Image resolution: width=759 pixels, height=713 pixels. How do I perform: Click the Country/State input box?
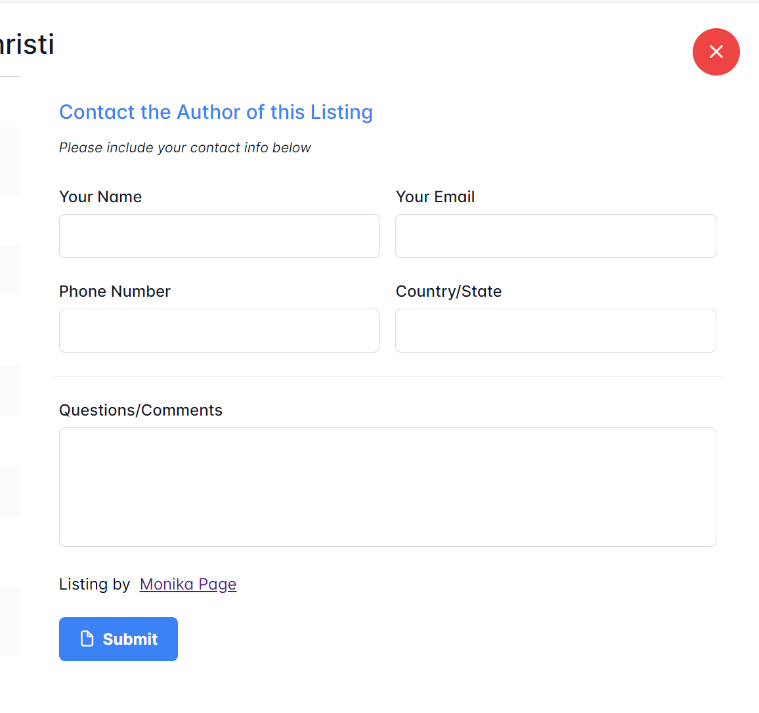555,331
